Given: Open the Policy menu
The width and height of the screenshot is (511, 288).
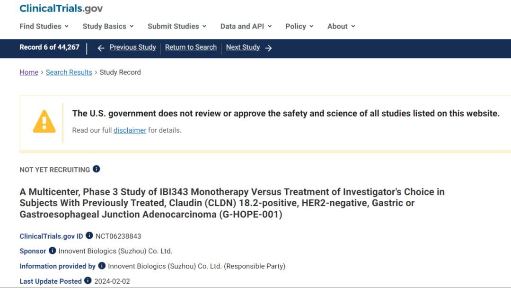Looking at the screenshot, I should tap(300, 27).
